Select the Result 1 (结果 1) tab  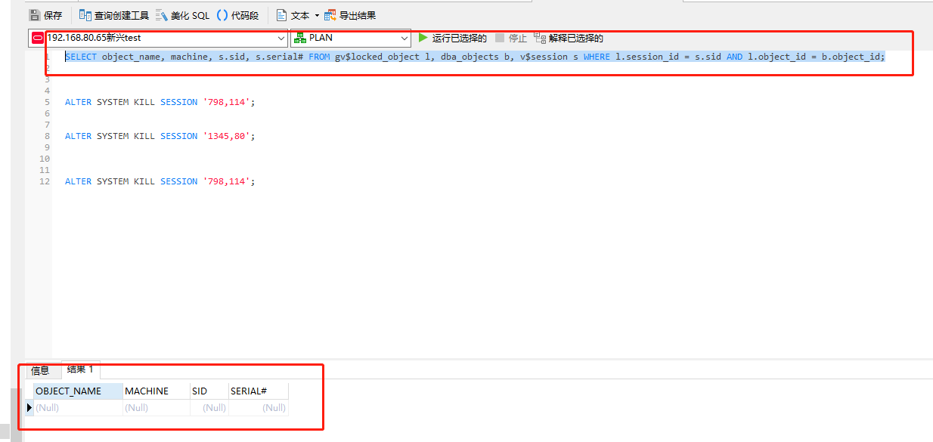point(80,369)
